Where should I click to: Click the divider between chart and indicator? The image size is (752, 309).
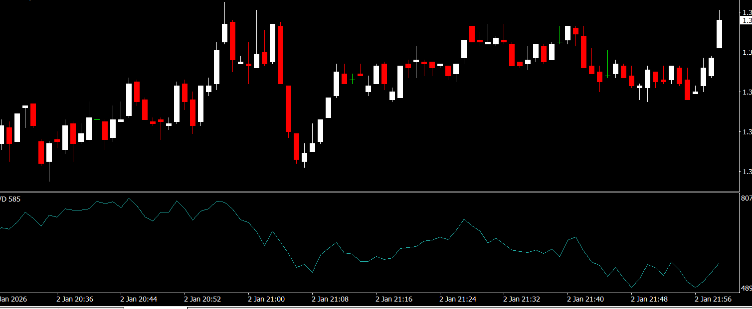[369, 192]
